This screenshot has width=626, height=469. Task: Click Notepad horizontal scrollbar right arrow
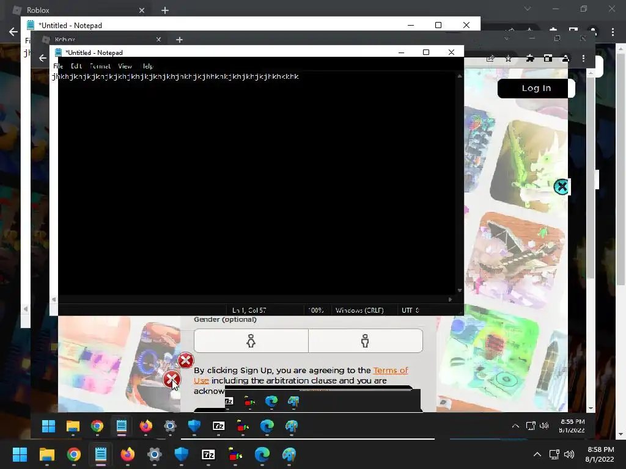[x=451, y=299]
